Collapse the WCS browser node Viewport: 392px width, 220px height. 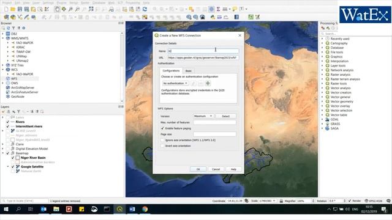[x=3, y=70]
